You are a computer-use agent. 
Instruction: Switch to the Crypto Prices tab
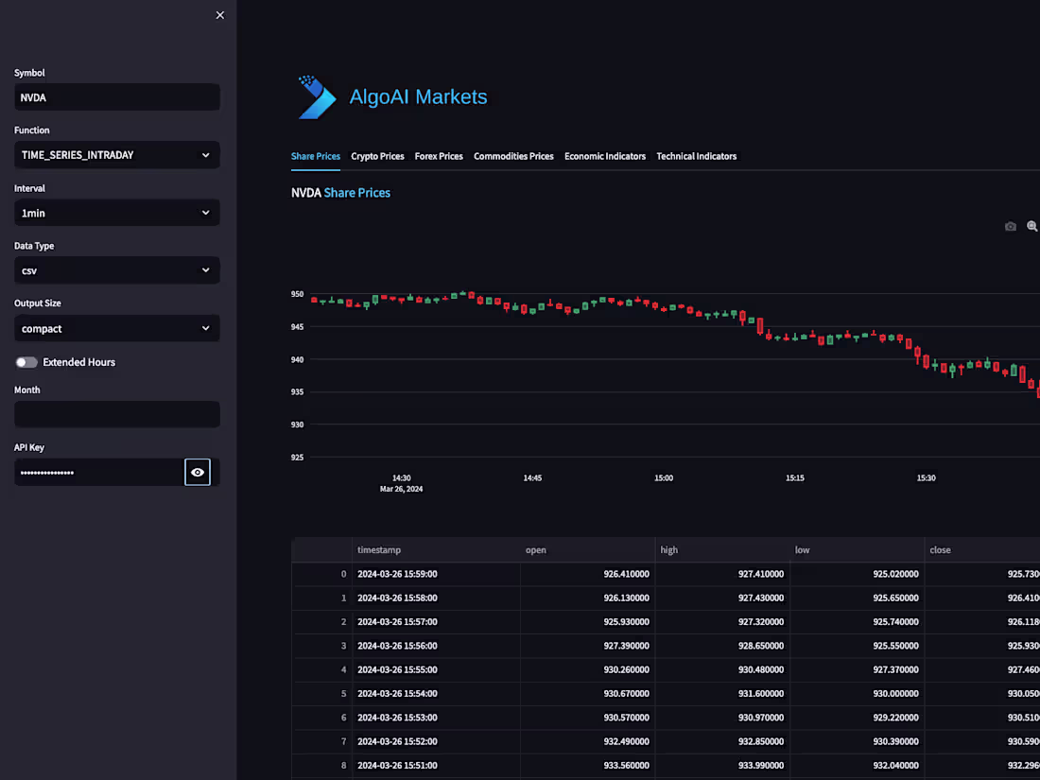pos(377,156)
